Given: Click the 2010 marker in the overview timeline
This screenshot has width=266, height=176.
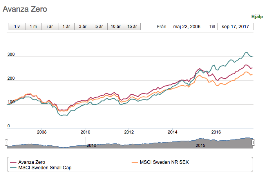Looking at the screenshot, I should tap(91, 145).
